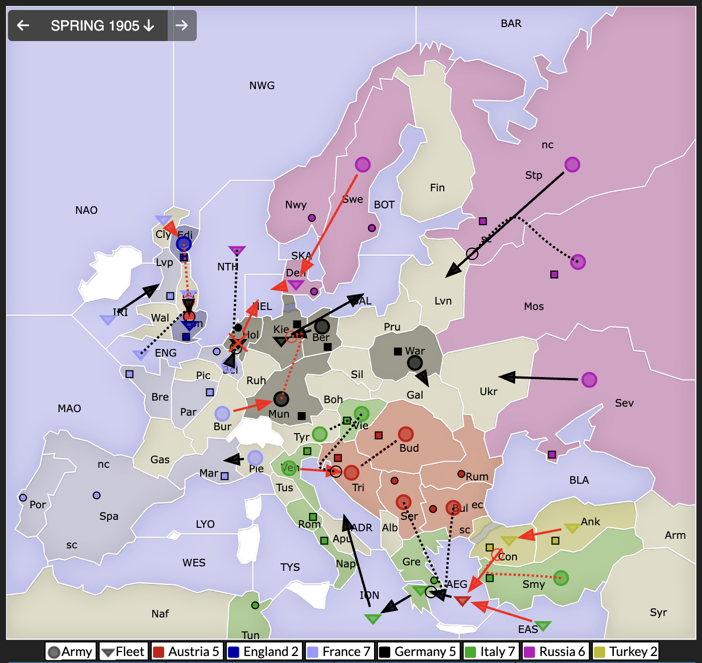Click the NAO sea region label
Image resolution: width=702 pixels, height=663 pixels.
(x=86, y=210)
